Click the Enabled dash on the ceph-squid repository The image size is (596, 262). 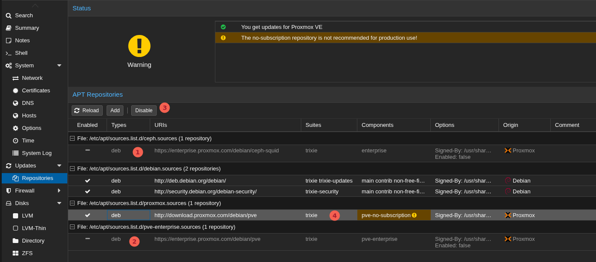pos(87,150)
